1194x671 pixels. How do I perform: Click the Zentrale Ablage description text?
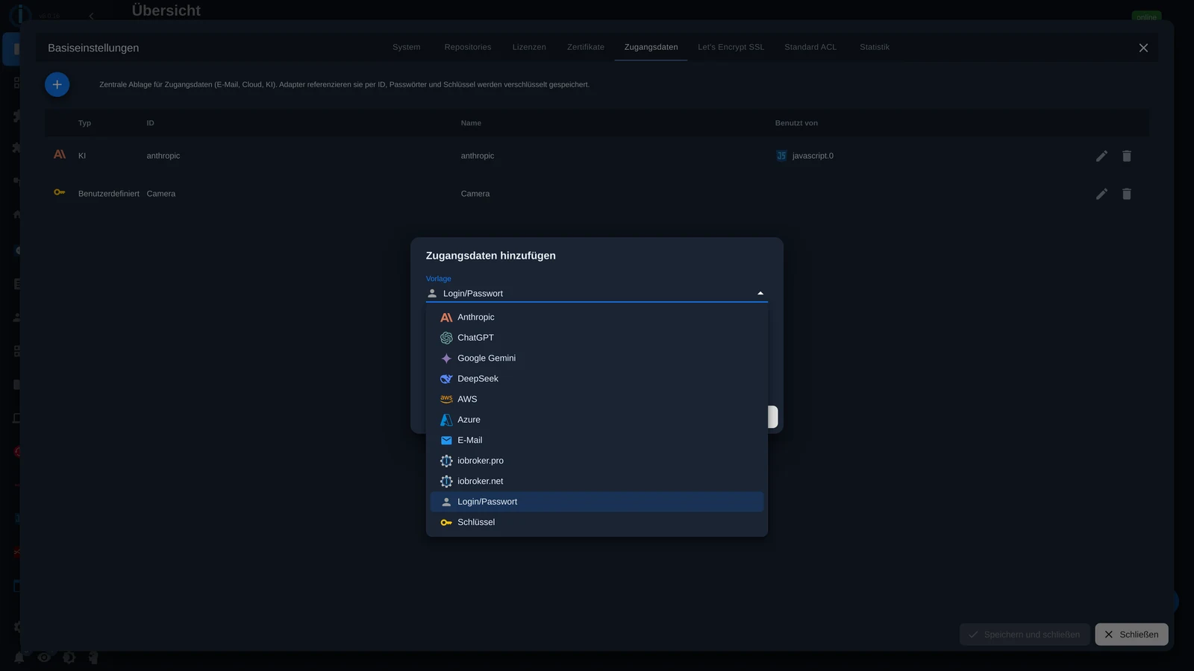click(x=345, y=84)
